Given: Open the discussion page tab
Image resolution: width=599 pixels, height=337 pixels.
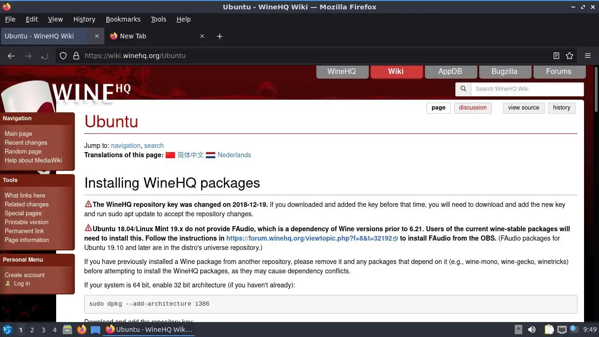Looking at the screenshot, I should (473, 108).
